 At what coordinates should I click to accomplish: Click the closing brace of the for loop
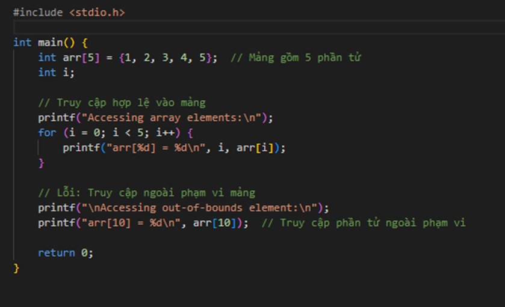coord(42,163)
